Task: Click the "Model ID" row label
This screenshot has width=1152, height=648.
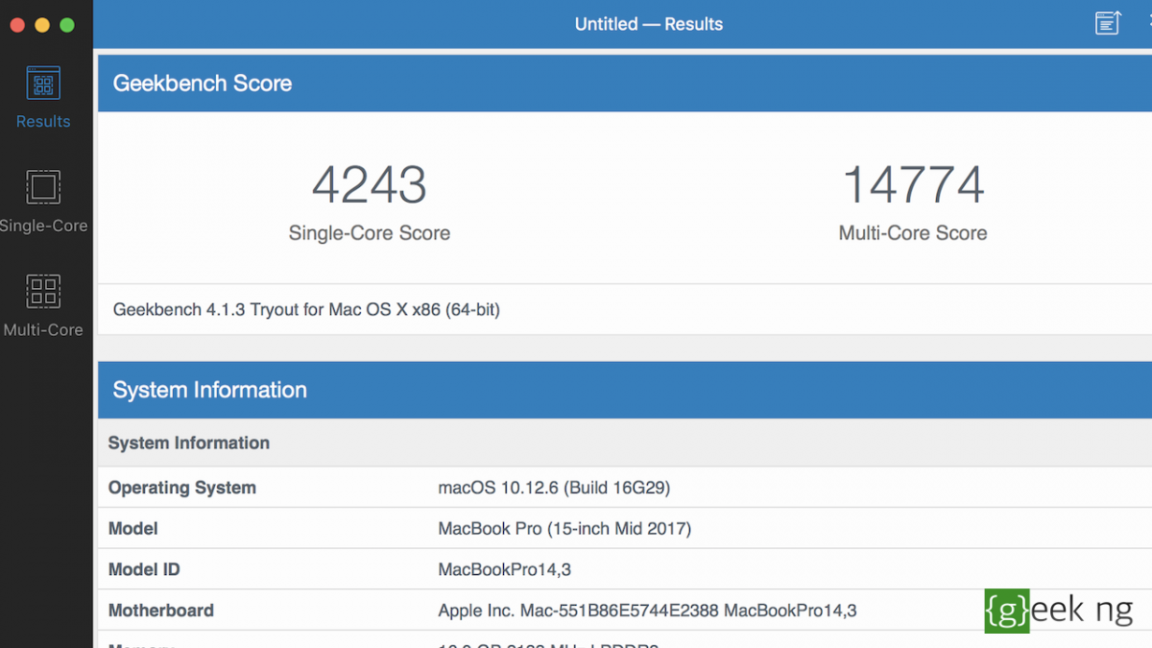Action: pyautogui.click(x=144, y=570)
